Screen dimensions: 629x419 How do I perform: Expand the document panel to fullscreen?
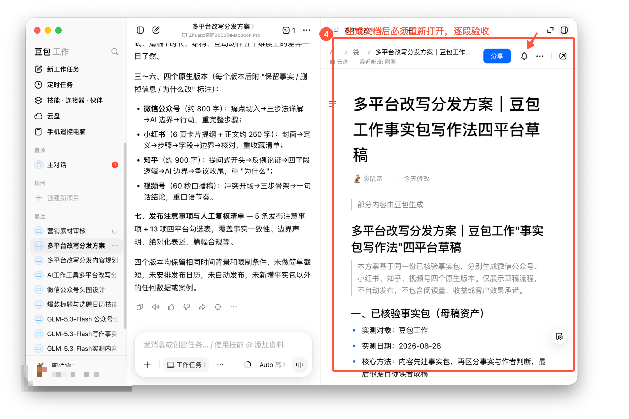[x=550, y=30]
